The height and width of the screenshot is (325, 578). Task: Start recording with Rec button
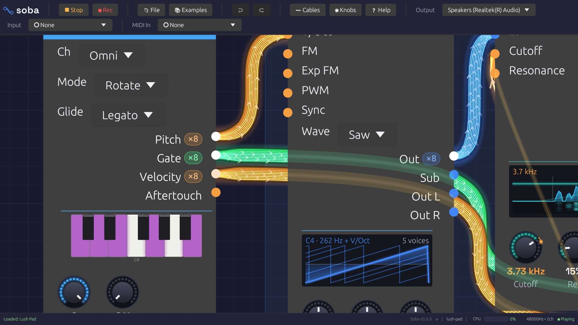point(105,10)
